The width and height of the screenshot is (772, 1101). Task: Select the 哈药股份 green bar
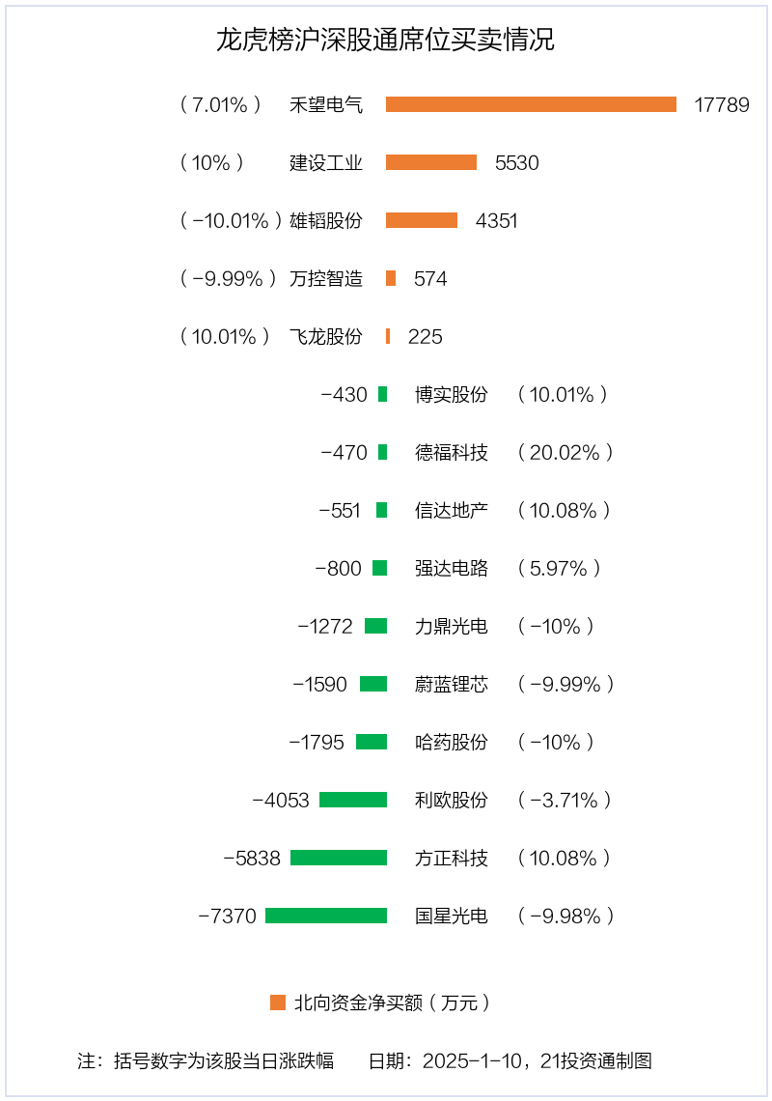point(372,742)
